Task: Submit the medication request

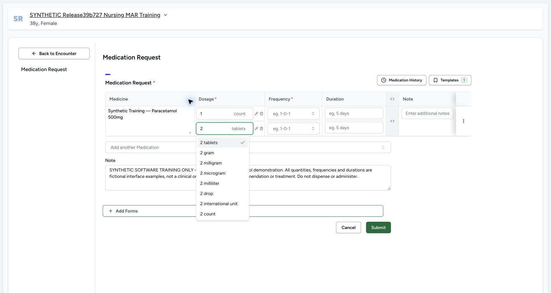Action: (x=378, y=227)
